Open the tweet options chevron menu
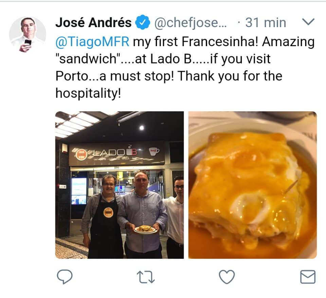Image resolution: width=326 pixels, height=298 pixels. pyautogui.click(x=308, y=22)
